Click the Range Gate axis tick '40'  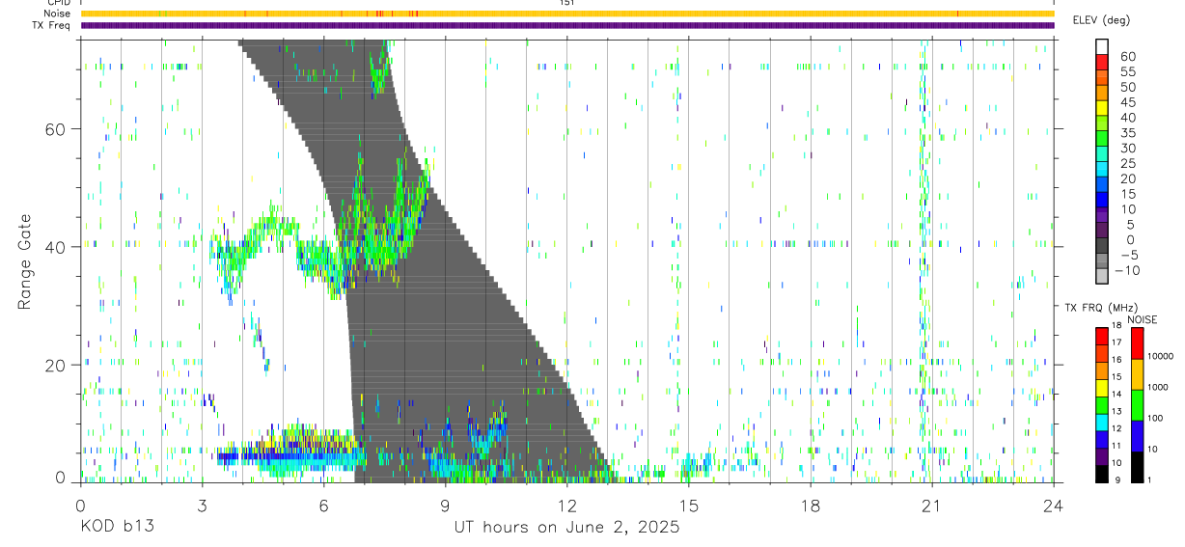point(57,247)
